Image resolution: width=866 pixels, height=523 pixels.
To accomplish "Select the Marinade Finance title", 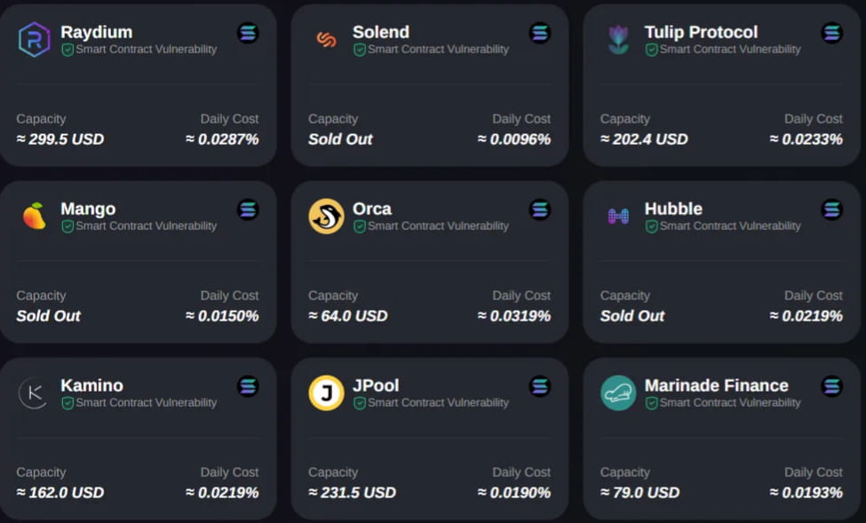I will coord(716,385).
